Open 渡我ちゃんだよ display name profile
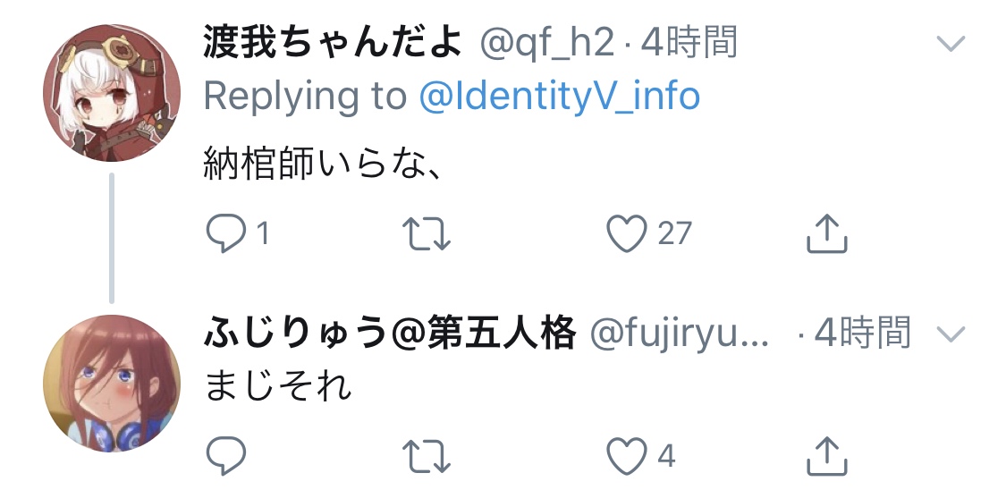The height and width of the screenshot is (490, 1006). [x=333, y=43]
